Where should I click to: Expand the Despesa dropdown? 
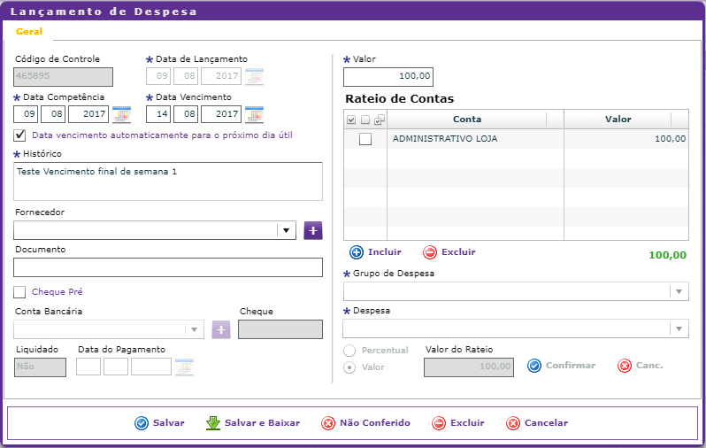coord(679,328)
